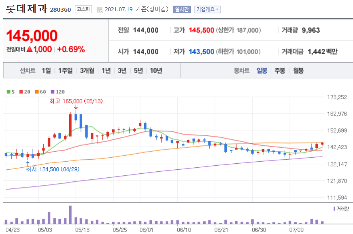Switch to the 일봉 candlestick chart
Viewport: 353px width, 234px height.
click(x=262, y=71)
